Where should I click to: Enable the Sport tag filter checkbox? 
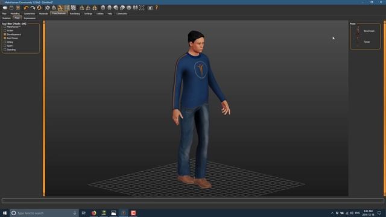[x=5, y=46]
